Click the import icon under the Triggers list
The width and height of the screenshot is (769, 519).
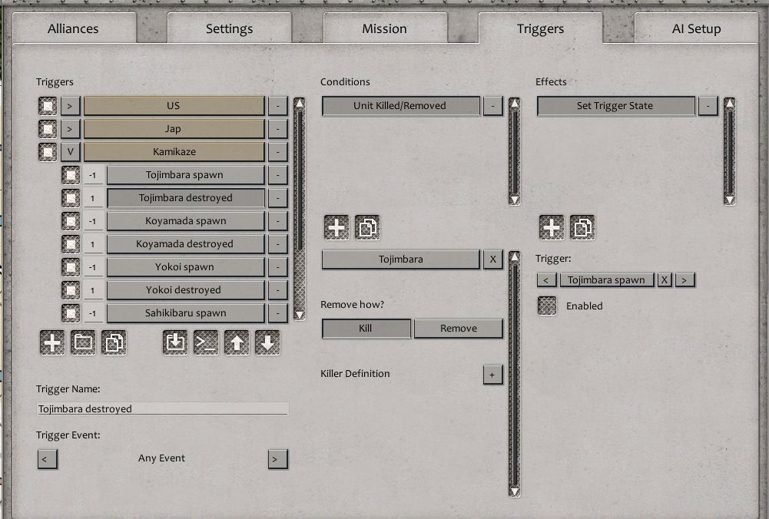coord(175,342)
